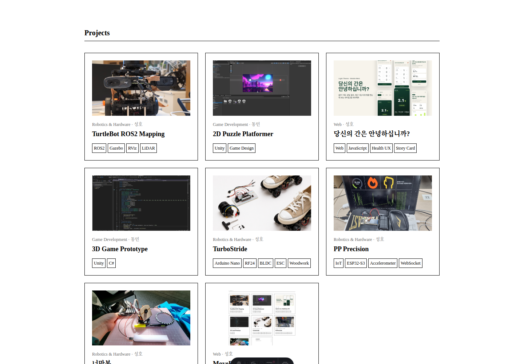Select the Woodwork tag
This screenshot has width=524, height=364.
click(x=299, y=263)
